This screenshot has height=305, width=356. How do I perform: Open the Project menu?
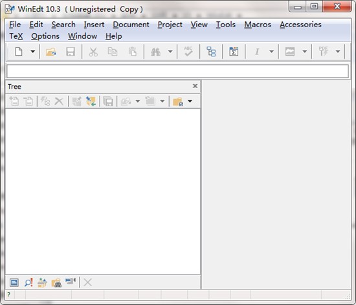point(170,25)
